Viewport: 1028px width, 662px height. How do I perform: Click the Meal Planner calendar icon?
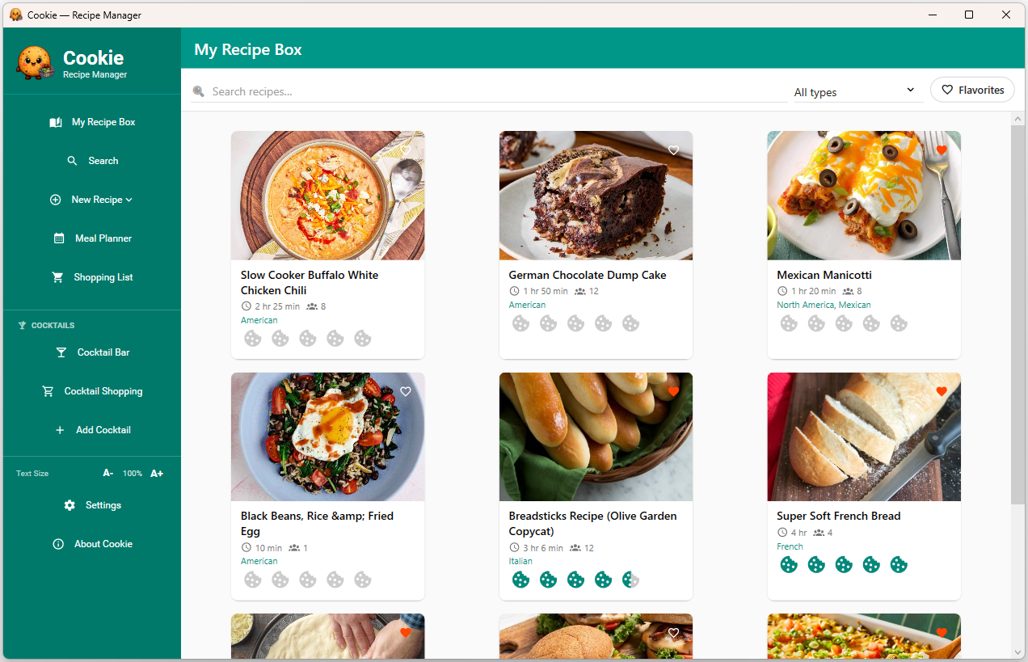tap(59, 238)
